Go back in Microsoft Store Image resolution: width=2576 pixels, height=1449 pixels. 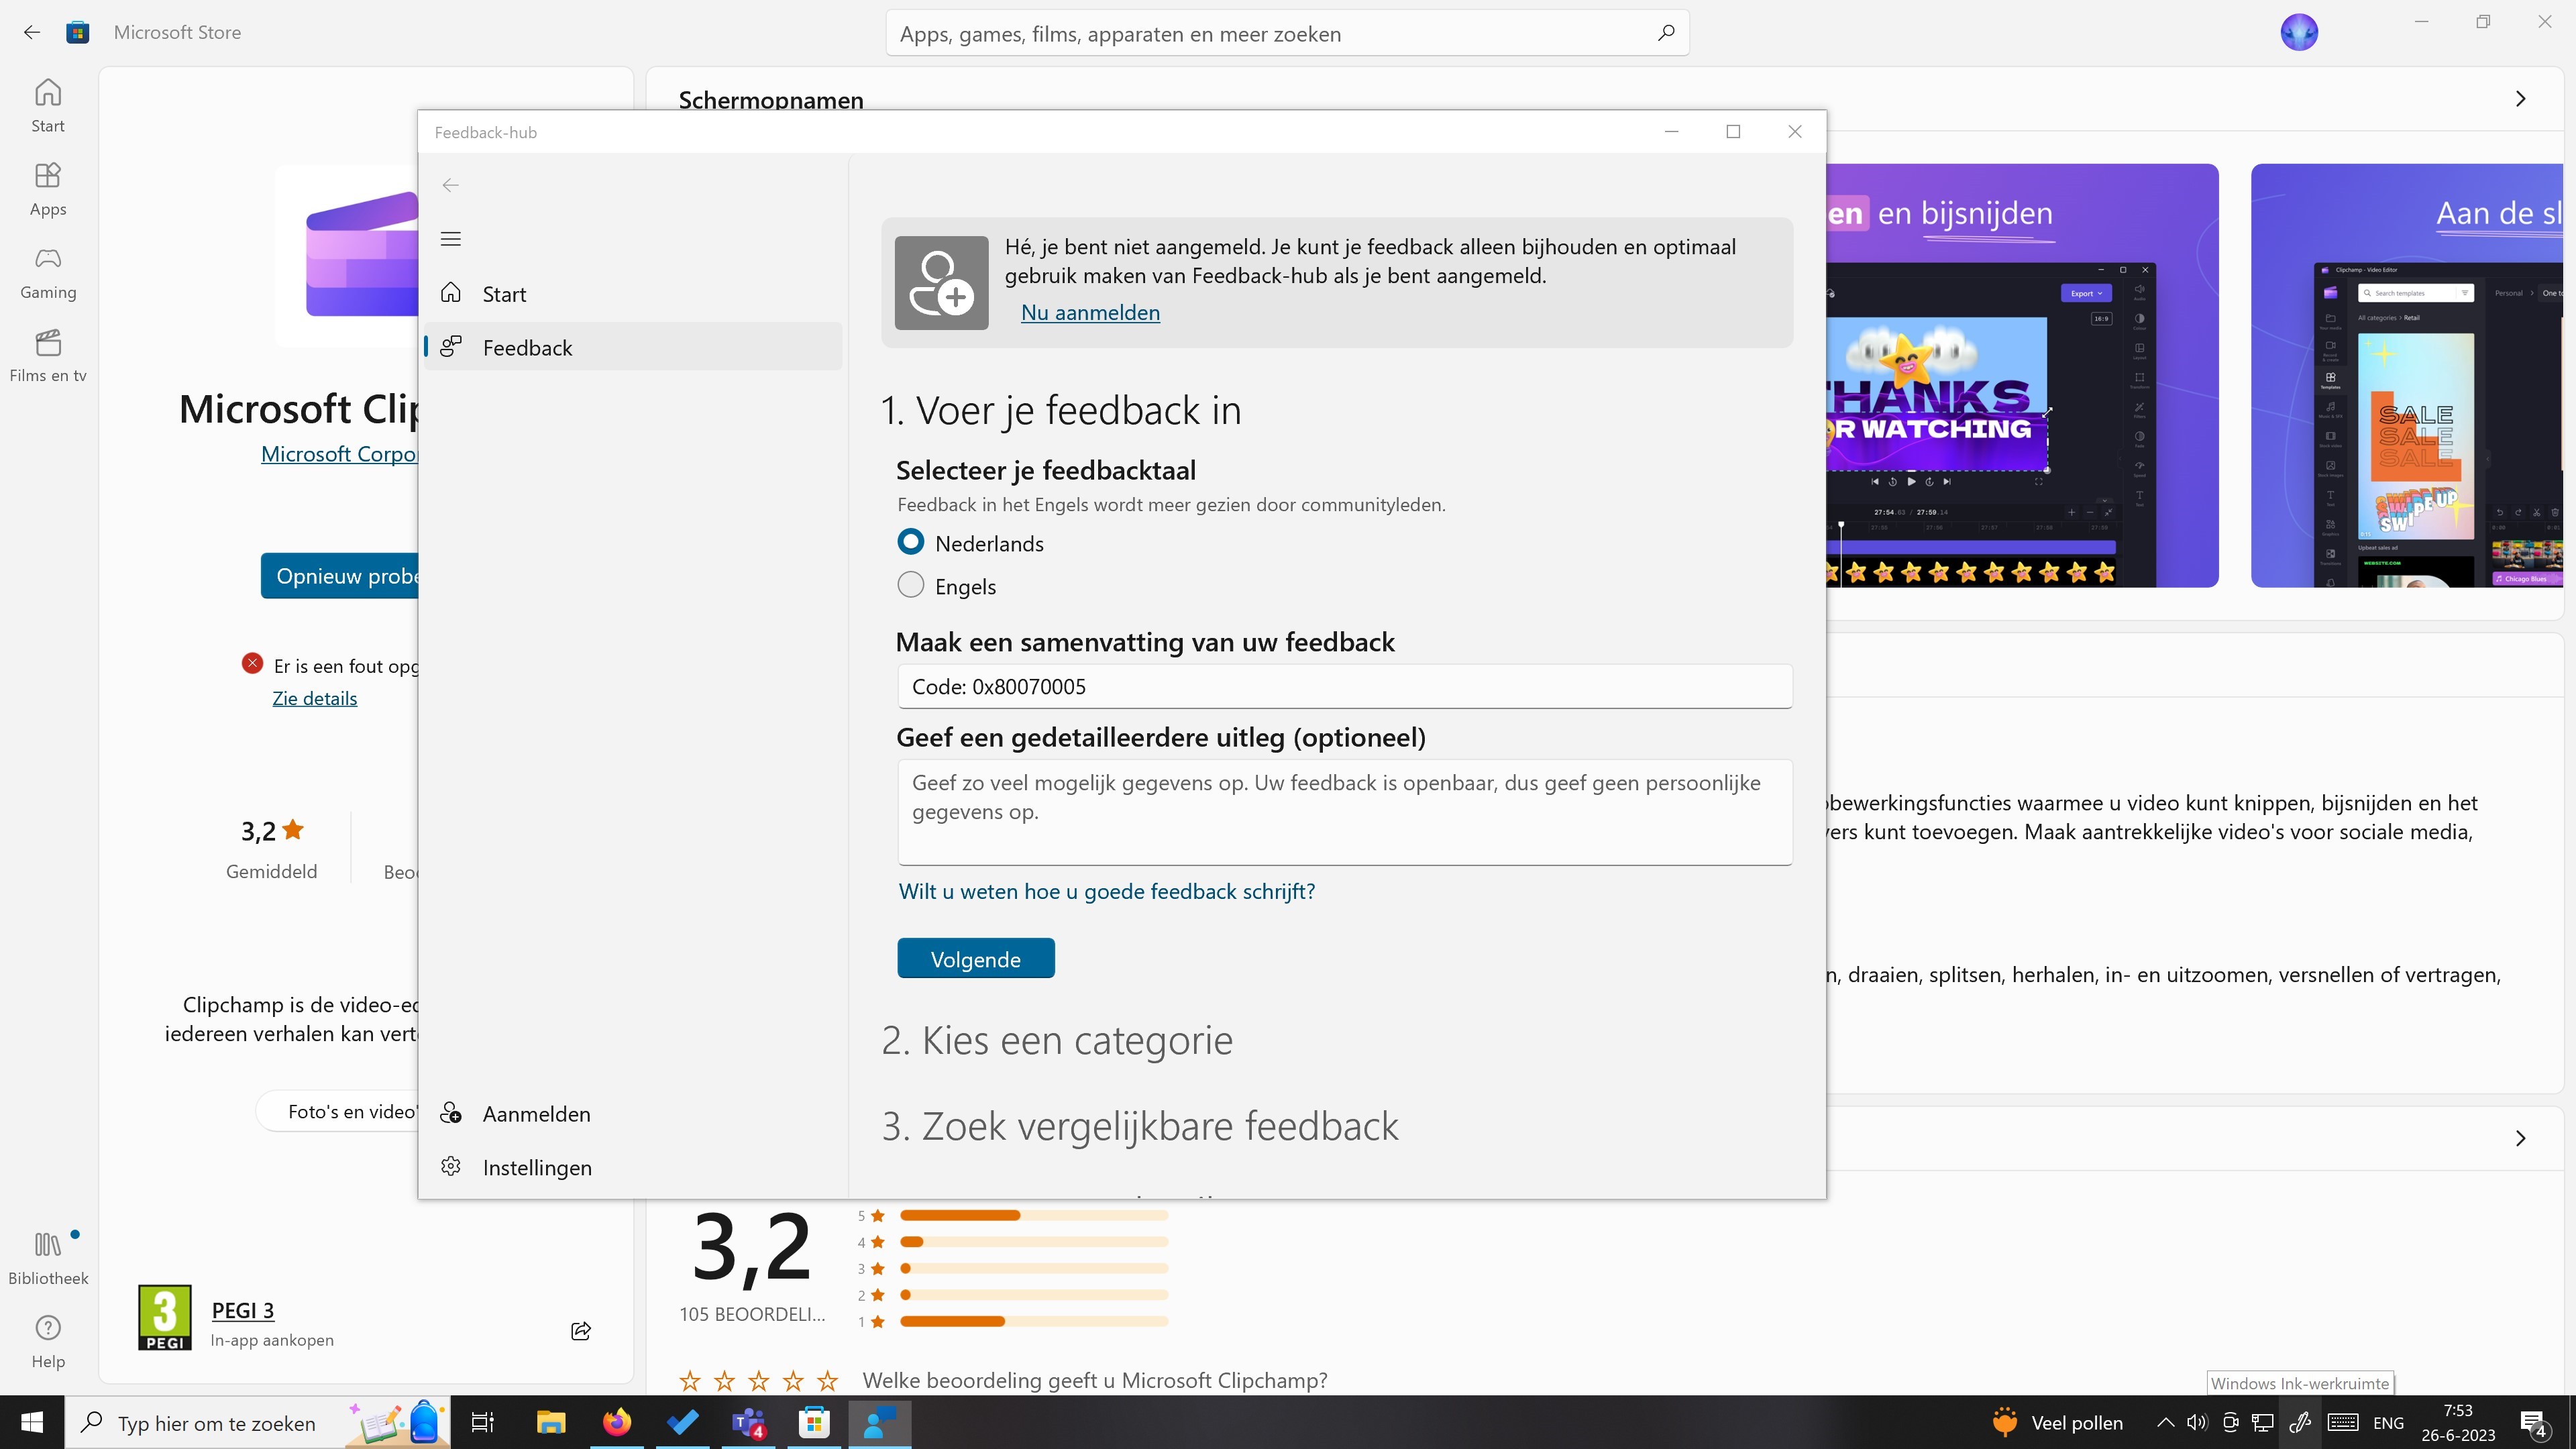point(32,32)
